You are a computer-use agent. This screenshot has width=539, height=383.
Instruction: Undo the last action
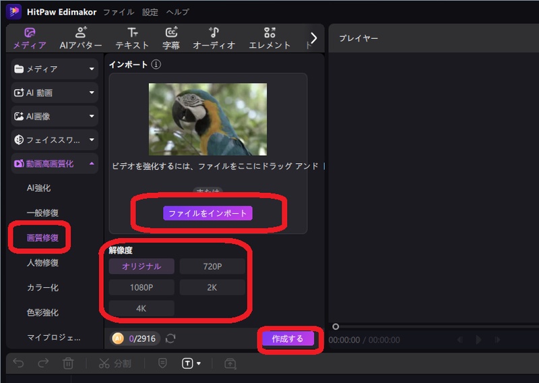tap(18, 363)
